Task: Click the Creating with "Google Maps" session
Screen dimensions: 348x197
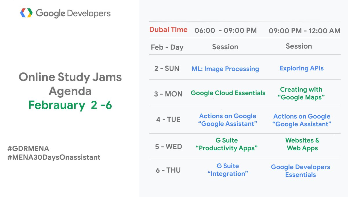Action: click(x=301, y=94)
